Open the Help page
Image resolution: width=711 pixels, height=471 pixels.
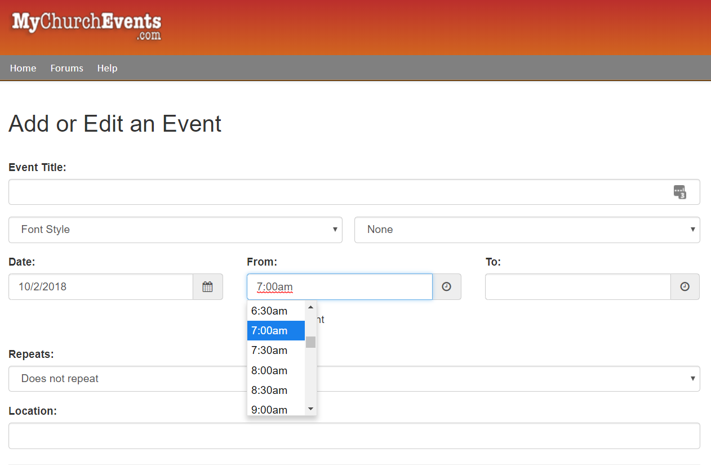coord(107,68)
